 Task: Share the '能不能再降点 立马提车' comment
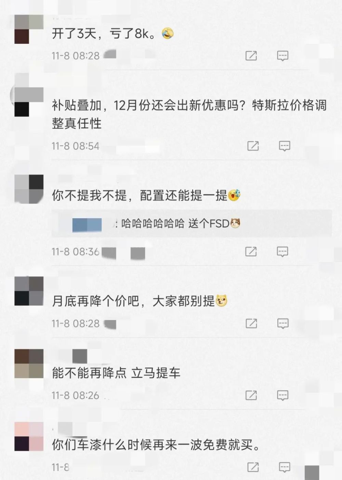coord(251,395)
